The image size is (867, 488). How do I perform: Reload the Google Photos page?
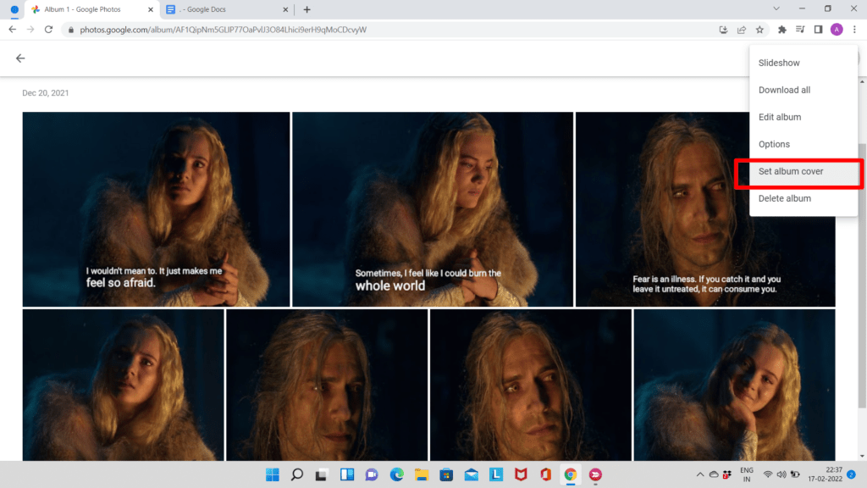tap(48, 28)
